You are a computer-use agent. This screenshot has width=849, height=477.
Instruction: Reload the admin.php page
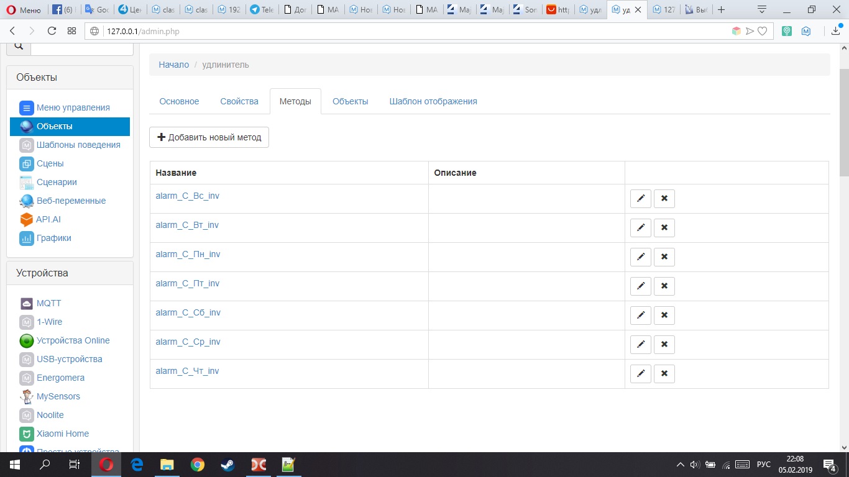coord(52,31)
